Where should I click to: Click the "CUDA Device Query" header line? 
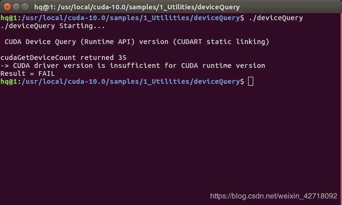tap(136, 42)
